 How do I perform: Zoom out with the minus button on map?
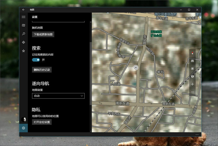pyautogui.click(x=192, y=92)
